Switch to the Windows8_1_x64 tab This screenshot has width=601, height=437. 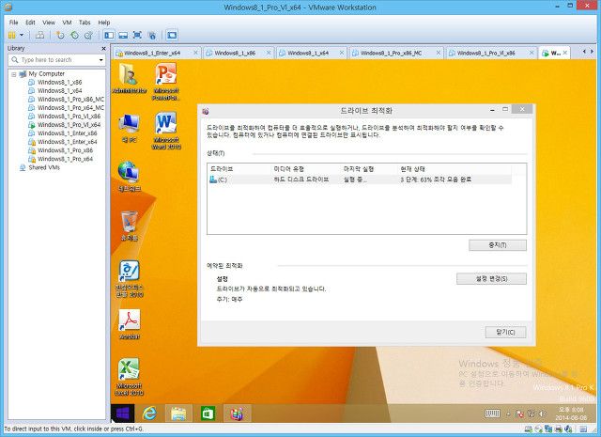coord(308,53)
